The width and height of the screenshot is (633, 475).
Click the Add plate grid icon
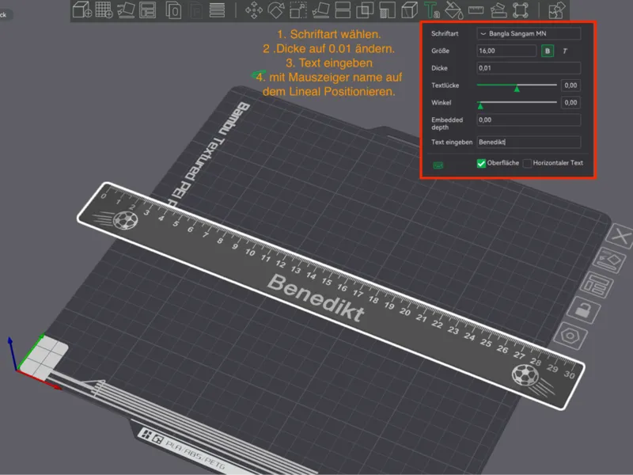coord(104,9)
